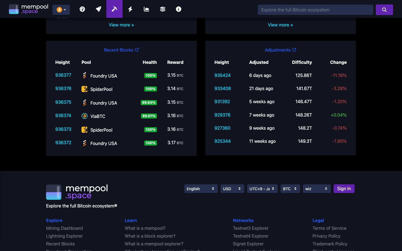Image resolution: width=402 pixels, height=251 pixels.
Task: Open the BTC units dropdown
Action: coord(290,189)
